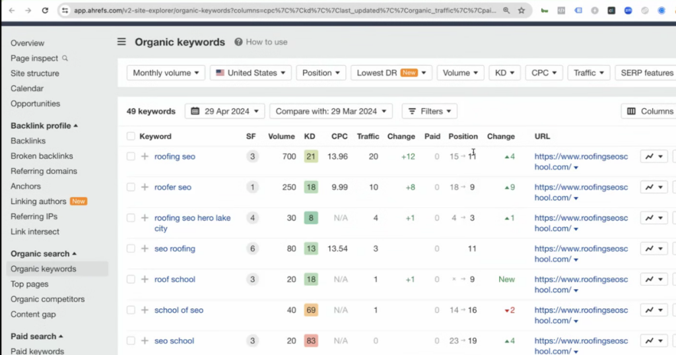Viewport: 676px width, 355px height.
Task: Add the roofing seo keyword with the plus icon
Action: pyautogui.click(x=145, y=156)
